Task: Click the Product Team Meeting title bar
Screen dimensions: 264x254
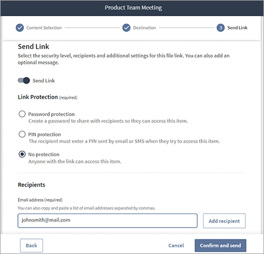Action: pyautogui.click(x=132, y=8)
